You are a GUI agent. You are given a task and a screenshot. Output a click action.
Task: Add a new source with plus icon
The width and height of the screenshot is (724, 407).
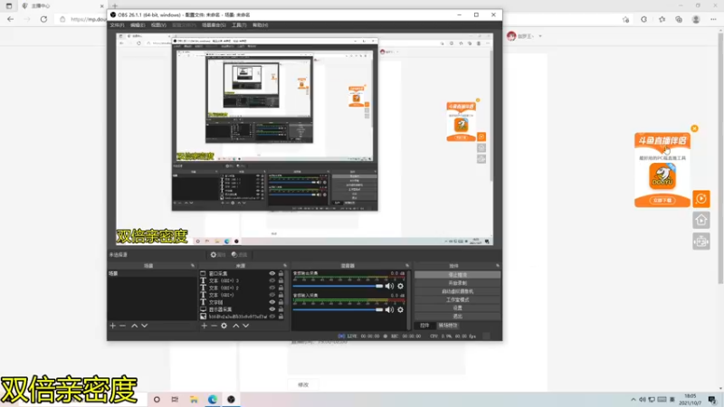pyautogui.click(x=205, y=326)
